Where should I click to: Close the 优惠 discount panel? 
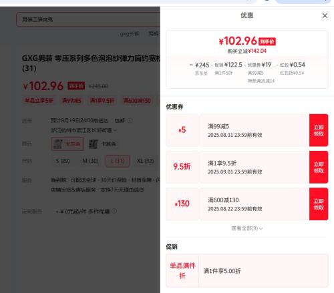point(325,15)
